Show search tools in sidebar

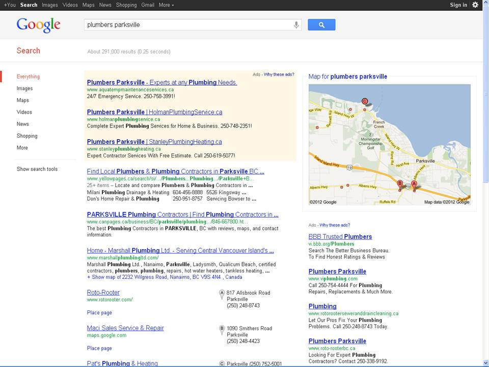[37, 169]
